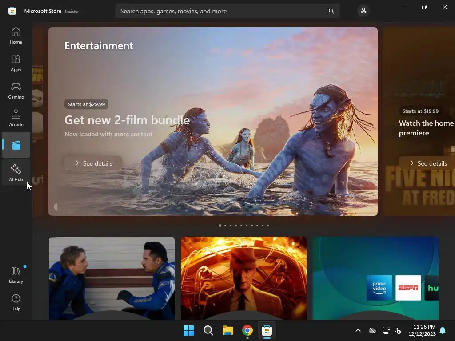Viewport: 455px width, 341px height.
Task: Select the last carousel page dot
Action: [x=268, y=225]
